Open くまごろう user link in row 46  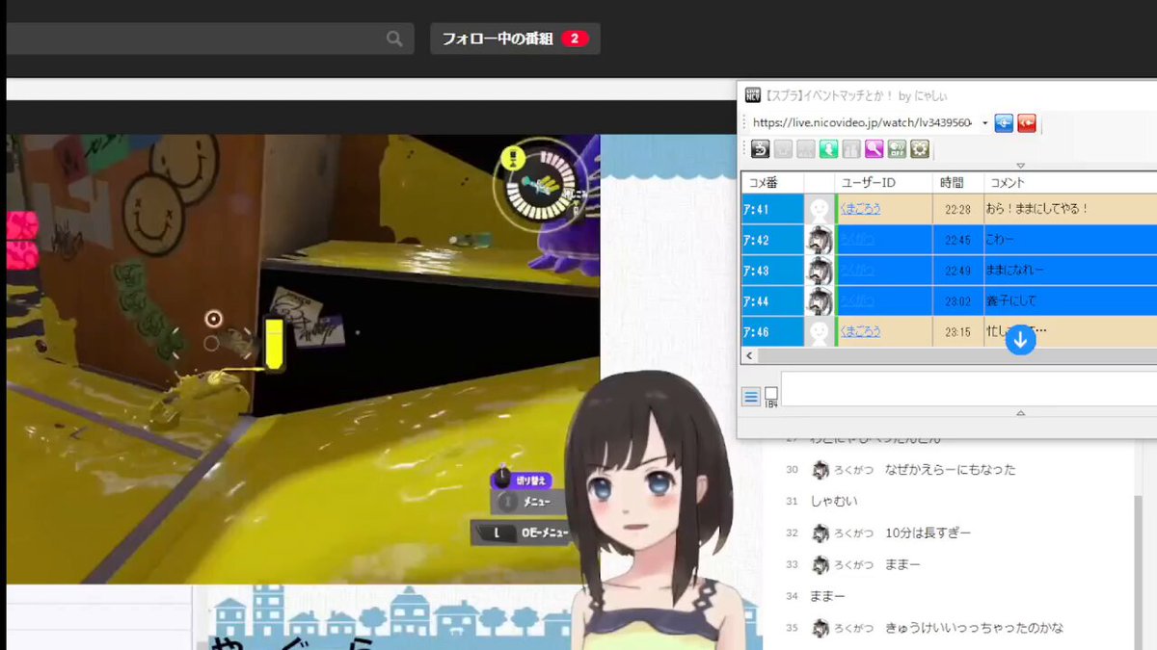[x=861, y=331]
